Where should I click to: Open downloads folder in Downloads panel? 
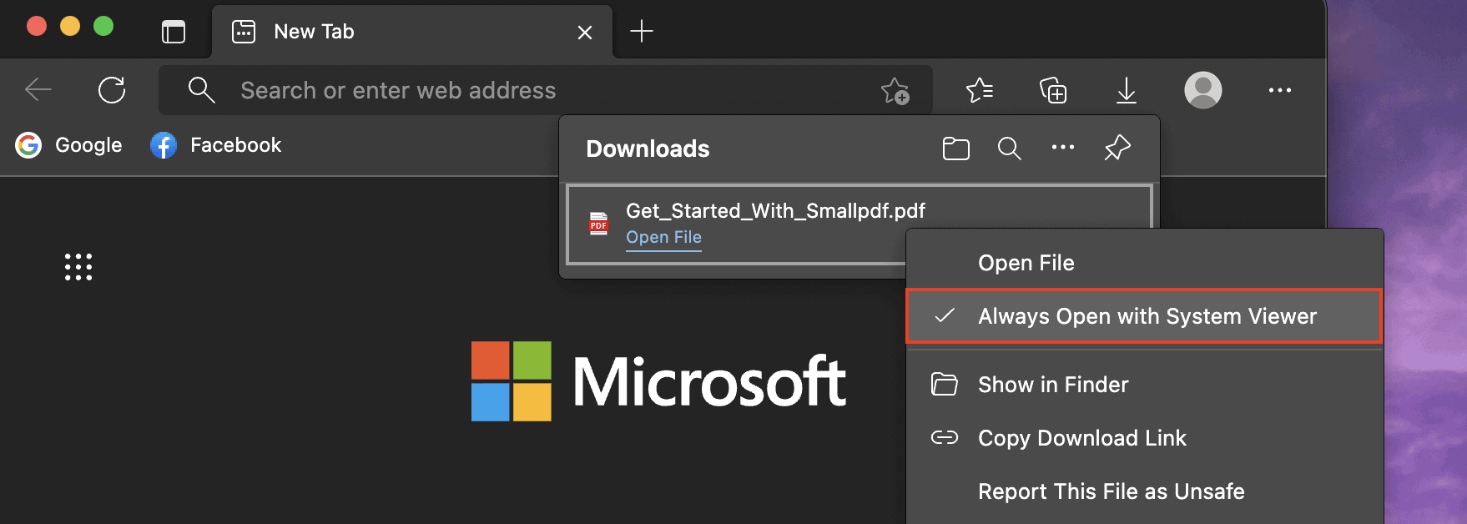pyautogui.click(x=955, y=149)
